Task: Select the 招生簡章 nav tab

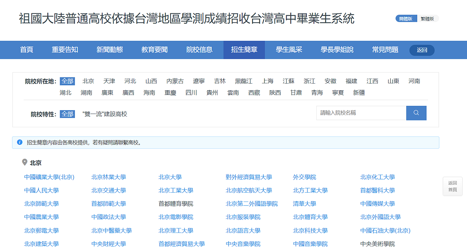Action: click(x=244, y=50)
